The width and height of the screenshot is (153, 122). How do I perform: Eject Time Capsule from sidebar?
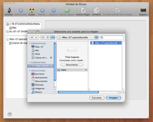[51, 66]
